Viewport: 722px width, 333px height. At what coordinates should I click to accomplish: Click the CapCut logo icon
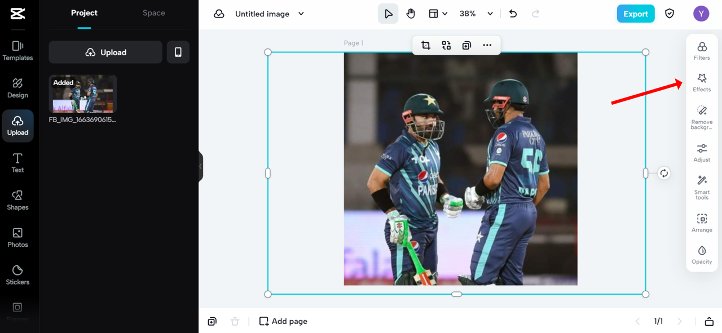(17, 14)
